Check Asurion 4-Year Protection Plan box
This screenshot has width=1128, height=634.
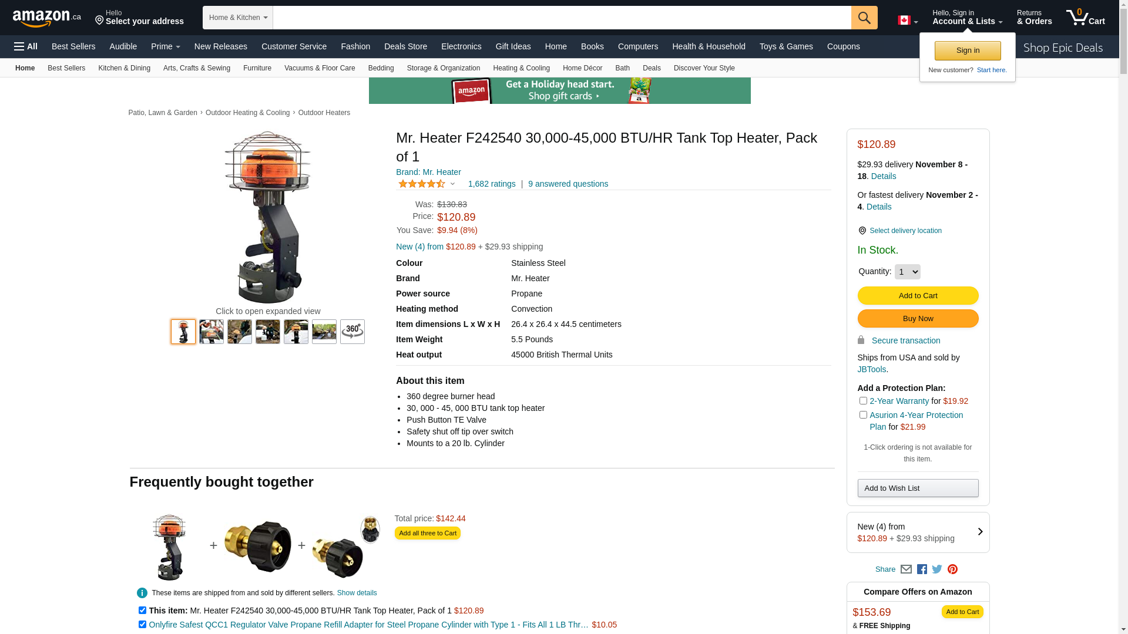click(x=863, y=415)
